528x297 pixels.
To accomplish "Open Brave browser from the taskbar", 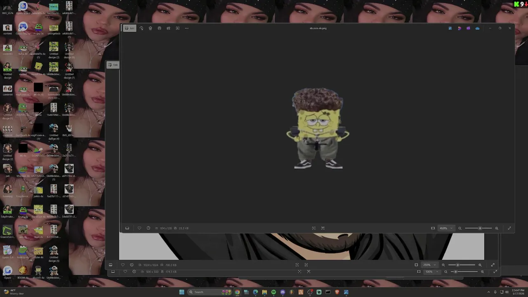I will [337, 292].
